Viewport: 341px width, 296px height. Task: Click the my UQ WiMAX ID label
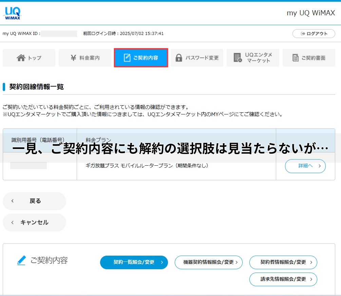coord(21,34)
